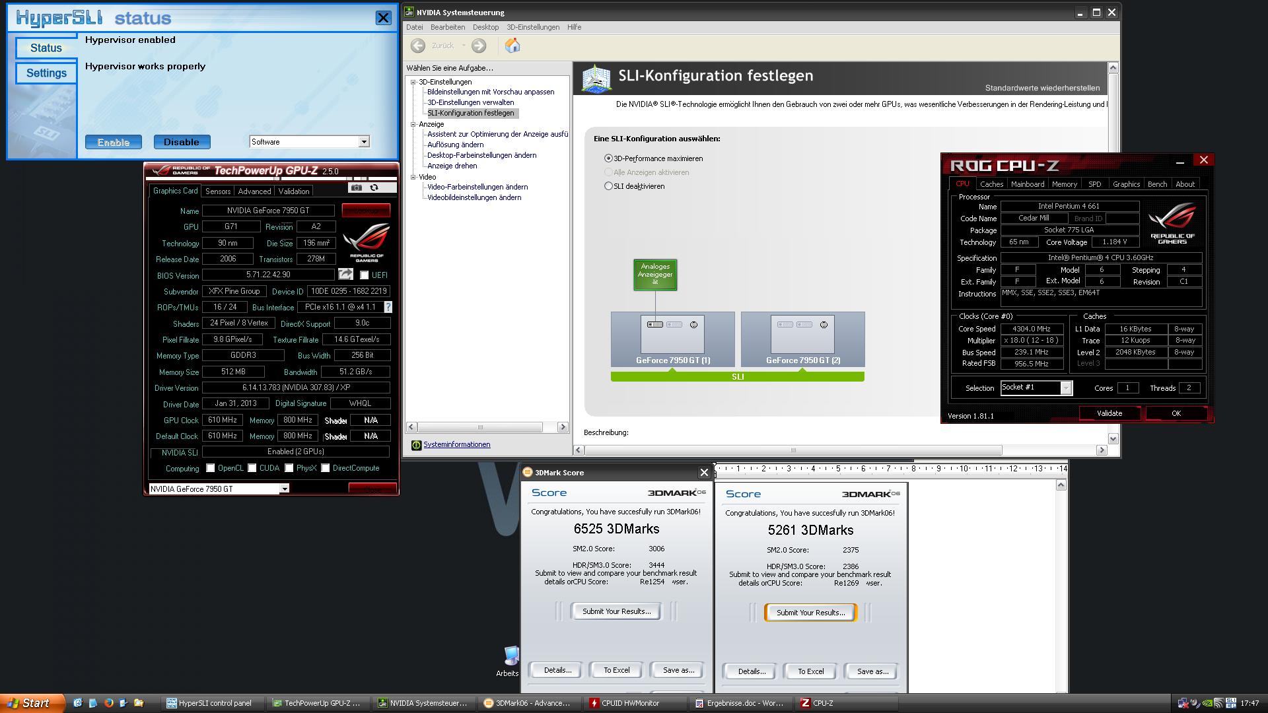Select Anzeige drehen in the task tree
This screenshot has height=713, width=1268.
tap(452, 166)
